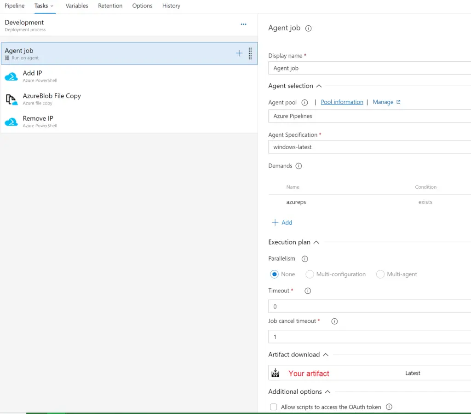Open the Pool information link
Image resolution: width=471 pixels, height=414 pixels.
pyautogui.click(x=342, y=102)
